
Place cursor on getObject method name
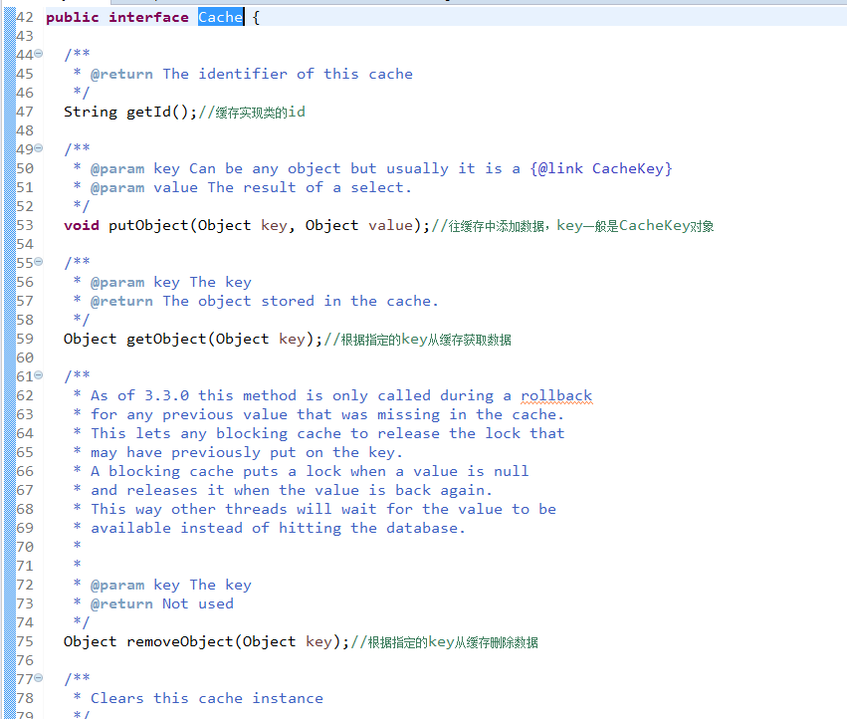point(166,339)
